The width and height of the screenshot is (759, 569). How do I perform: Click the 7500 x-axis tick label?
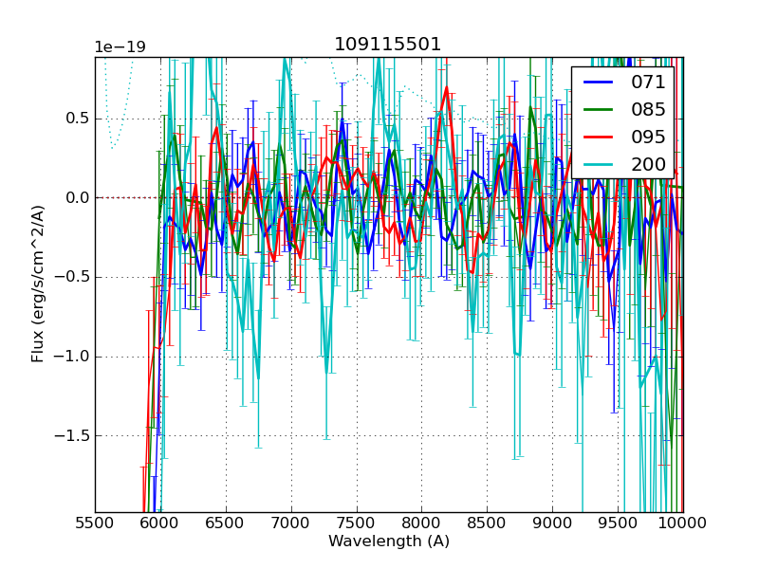pos(356,523)
